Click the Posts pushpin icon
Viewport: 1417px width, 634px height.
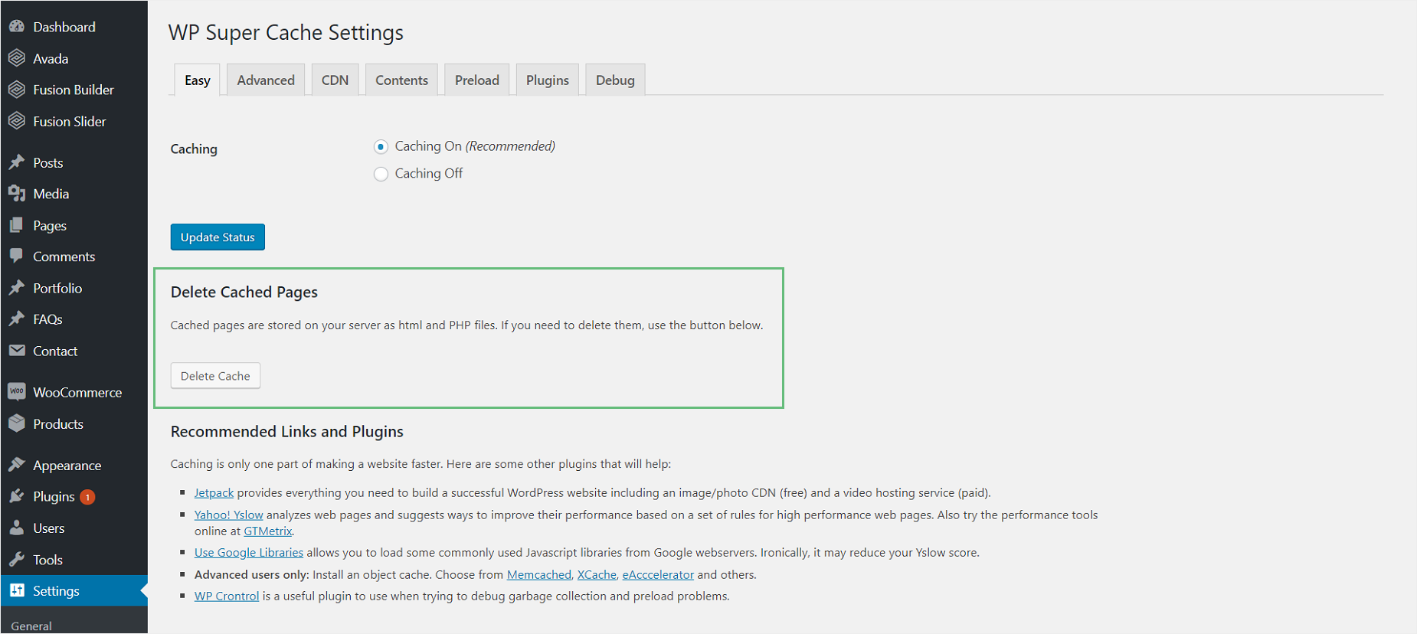[x=17, y=162]
